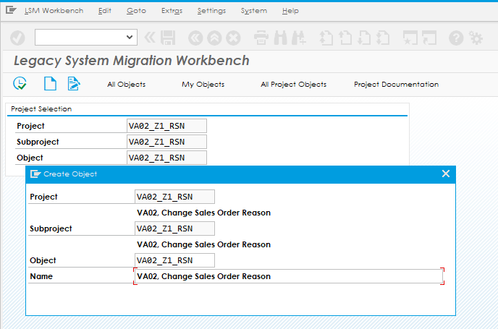The height and width of the screenshot is (329, 498).
Task: Open the command field dropdown
Action: [130, 38]
